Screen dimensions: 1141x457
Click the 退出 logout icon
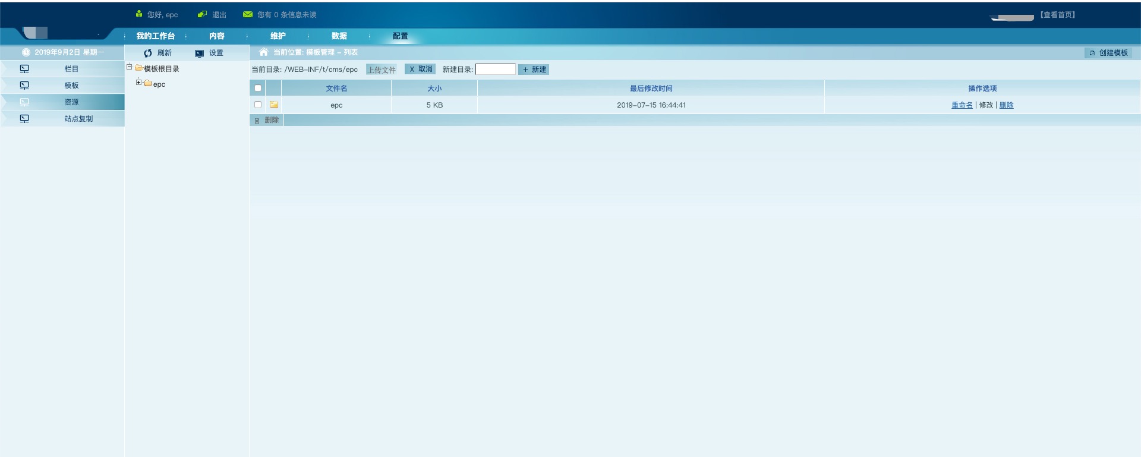(x=203, y=14)
